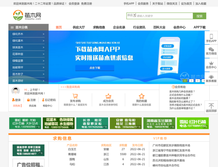
Task: Switch to the 供应商 tab
Action: (x=33, y=106)
